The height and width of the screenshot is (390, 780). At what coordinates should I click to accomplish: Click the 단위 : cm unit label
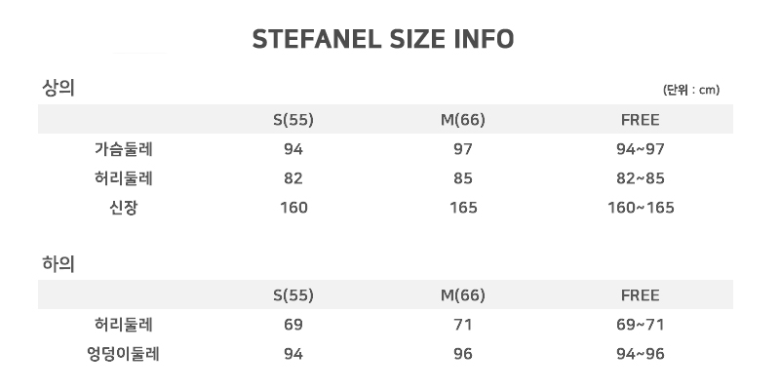[x=691, y=90]
